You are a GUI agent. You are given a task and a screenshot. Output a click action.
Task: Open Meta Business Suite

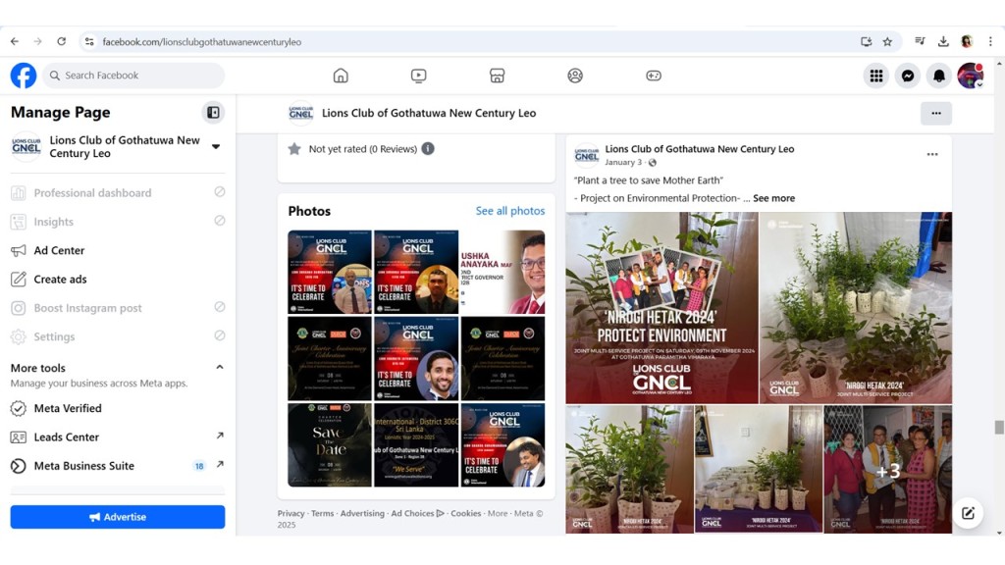point(118,466)
